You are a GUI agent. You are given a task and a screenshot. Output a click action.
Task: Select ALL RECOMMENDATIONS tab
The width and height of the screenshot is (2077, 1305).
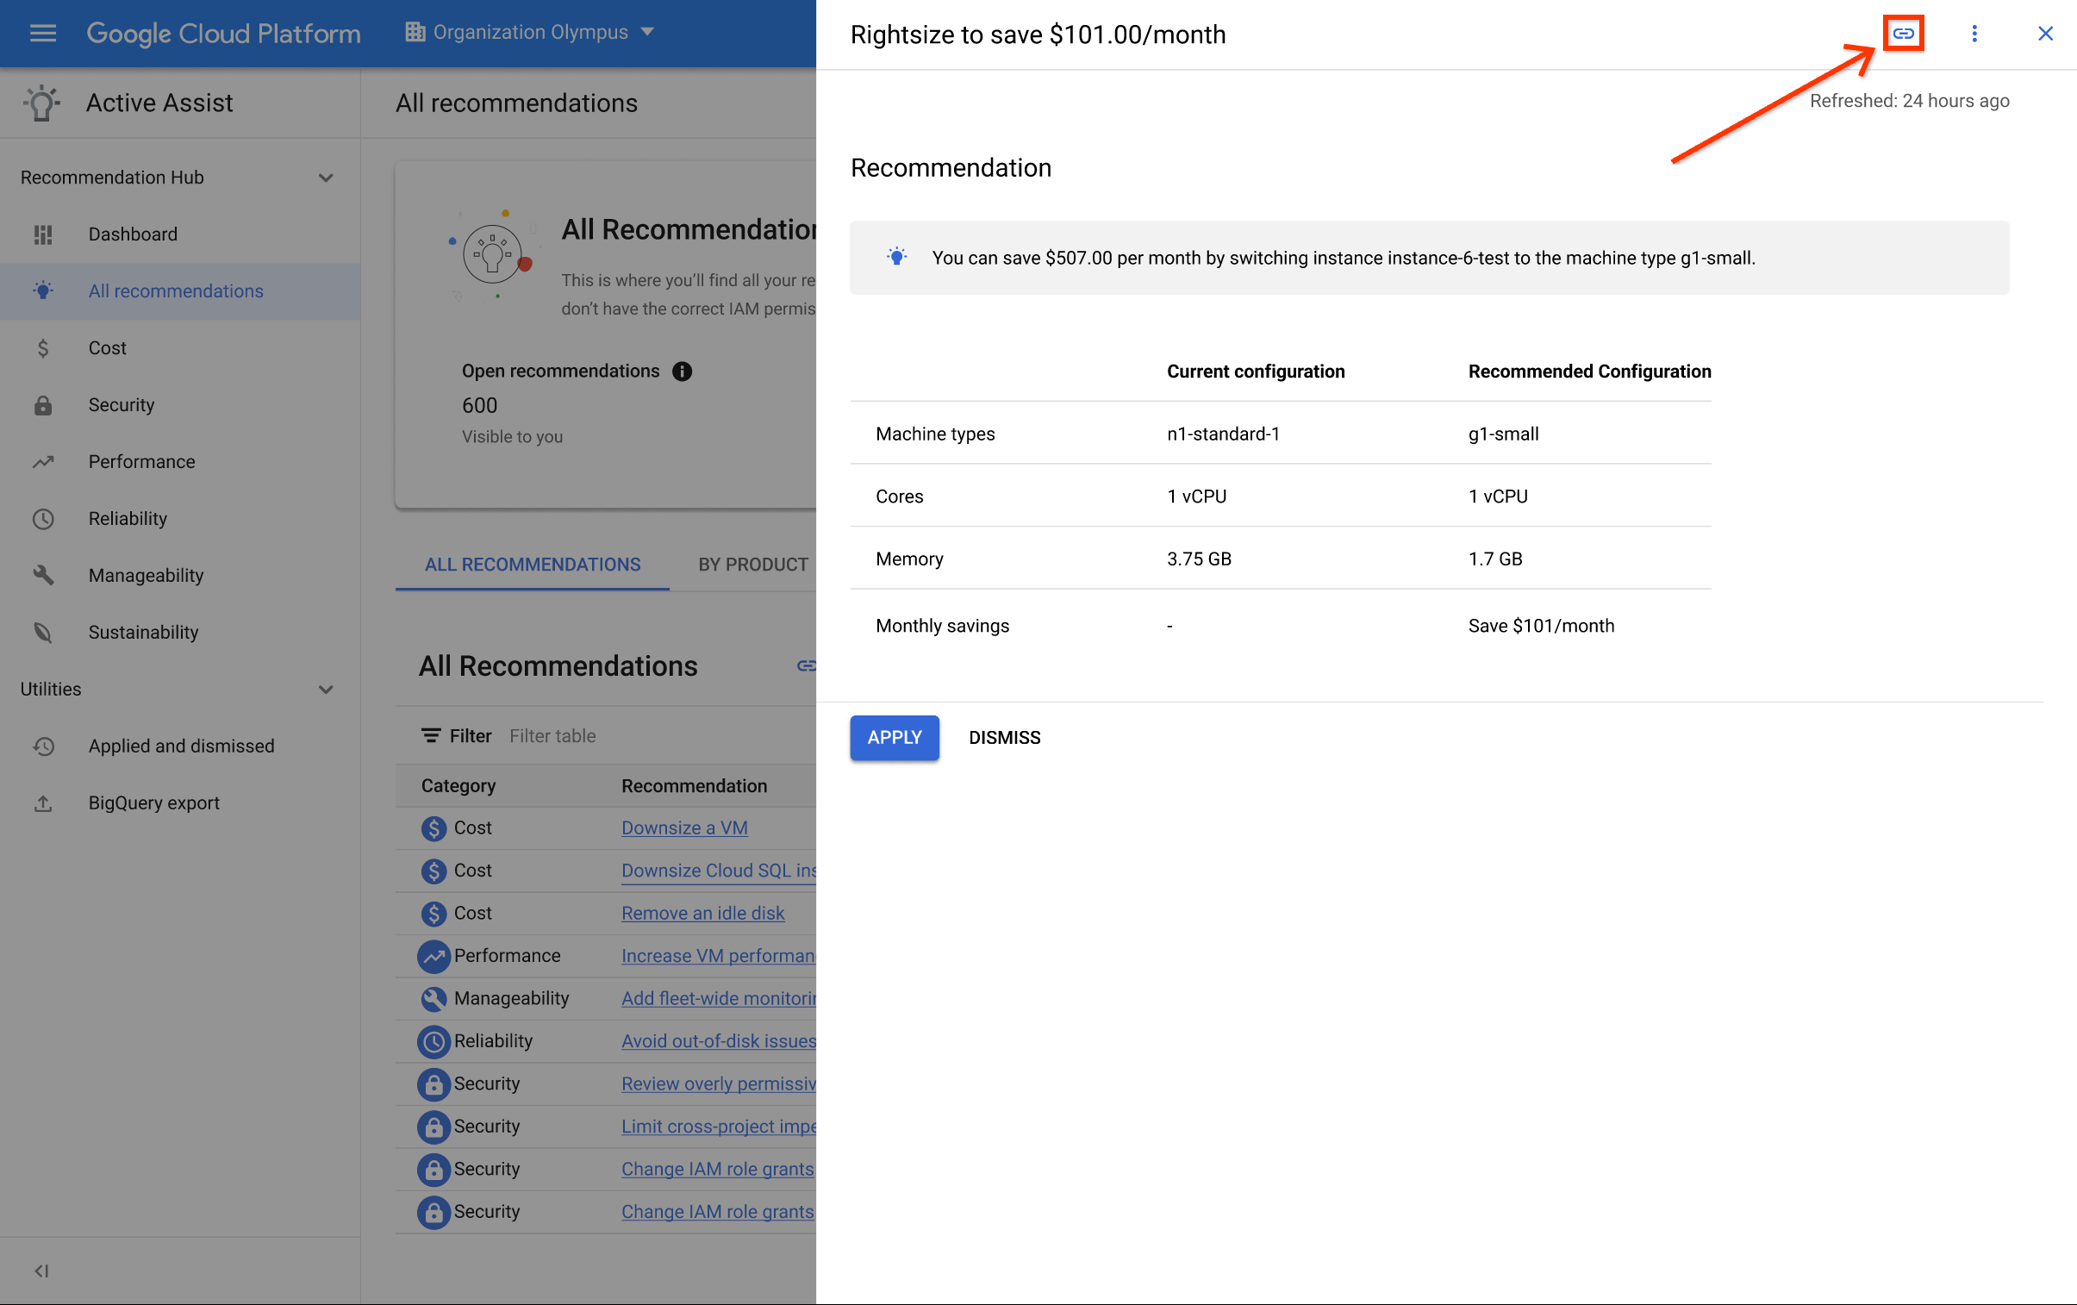[x=531, y=562]
